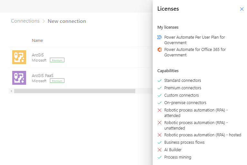Select the ArcGIS connector name
The width and height of the screenshot is (247, 165).
pos(38,55)
